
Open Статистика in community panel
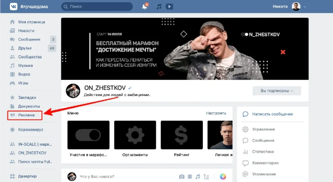[263, 152]
